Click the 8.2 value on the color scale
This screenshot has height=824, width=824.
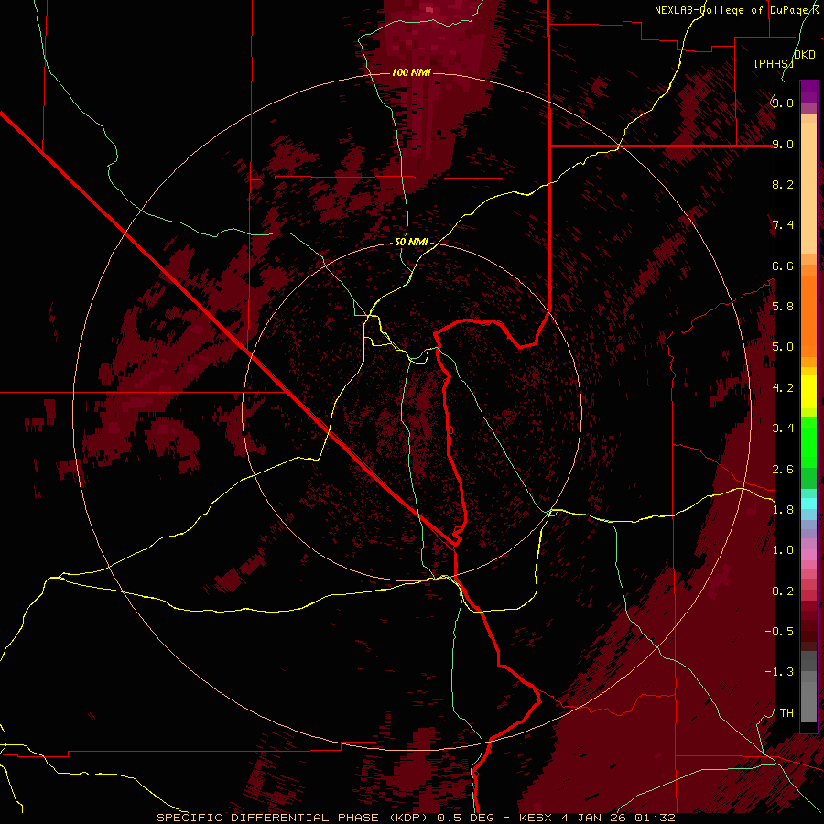pos(783,184)
